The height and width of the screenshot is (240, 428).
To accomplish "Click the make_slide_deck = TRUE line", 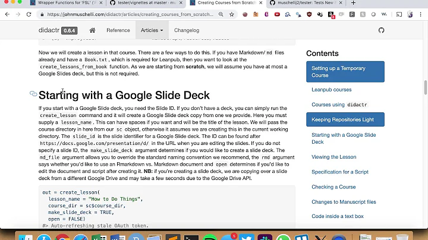I will (81, 213).
